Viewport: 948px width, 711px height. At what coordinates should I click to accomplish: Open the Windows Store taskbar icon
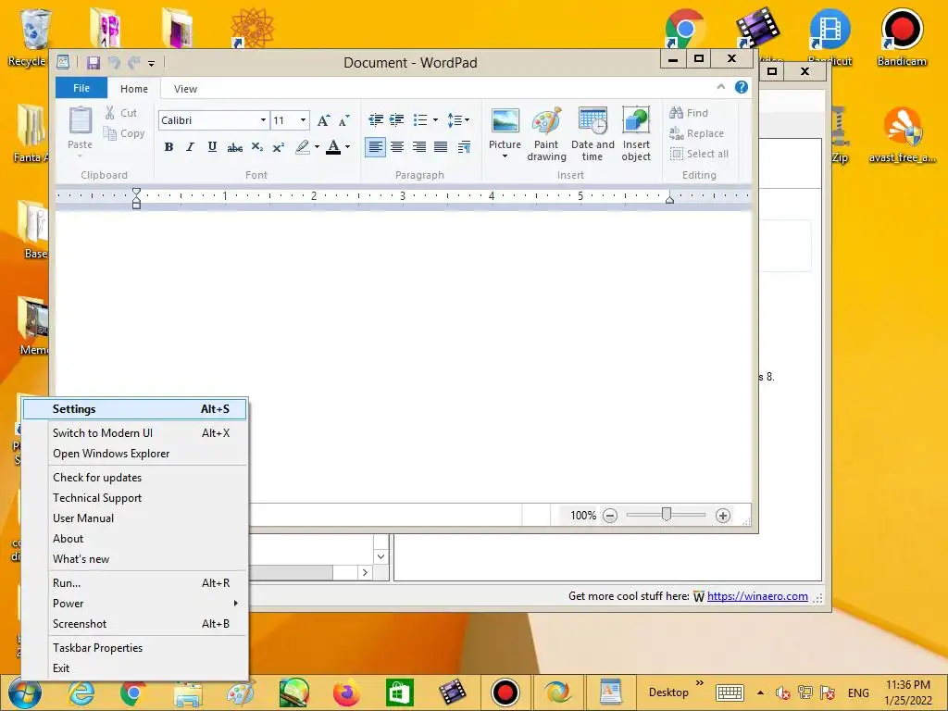point(399,692)
